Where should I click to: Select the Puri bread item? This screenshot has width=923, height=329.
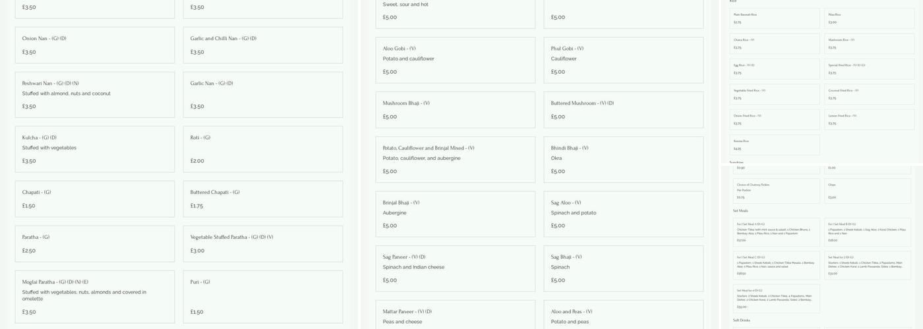tap(262, 296)
